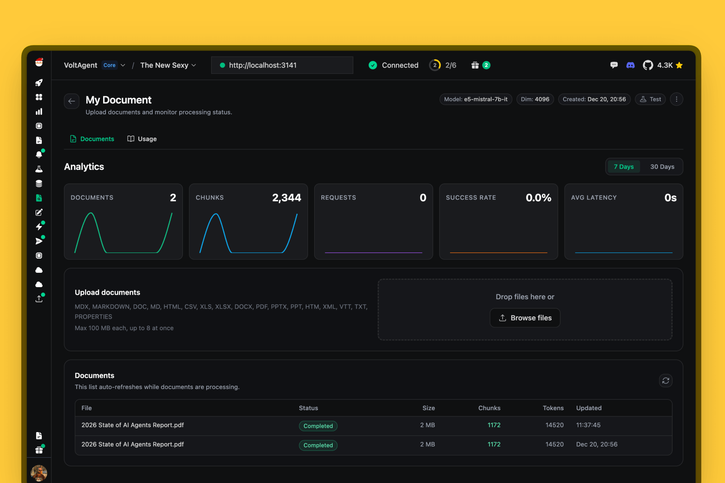The width and height of the screenshot is (725, 483).
Task: Open the chat feedback bubble in the header
Action: (x=614, y=65)
